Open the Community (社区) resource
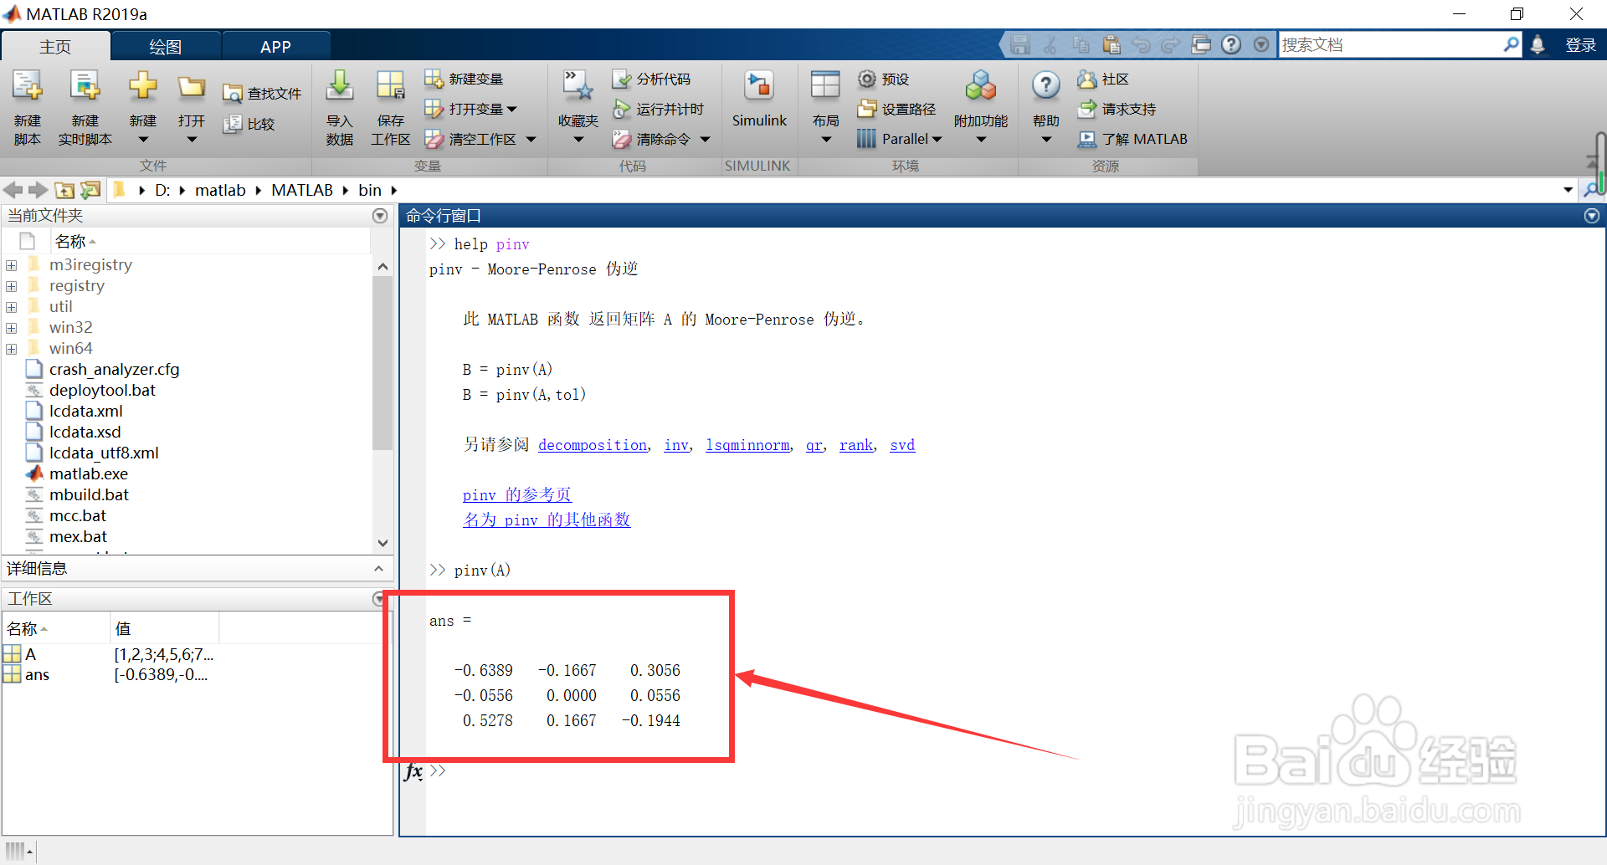Screen dimensions: 1607x865 (1103, 79)
